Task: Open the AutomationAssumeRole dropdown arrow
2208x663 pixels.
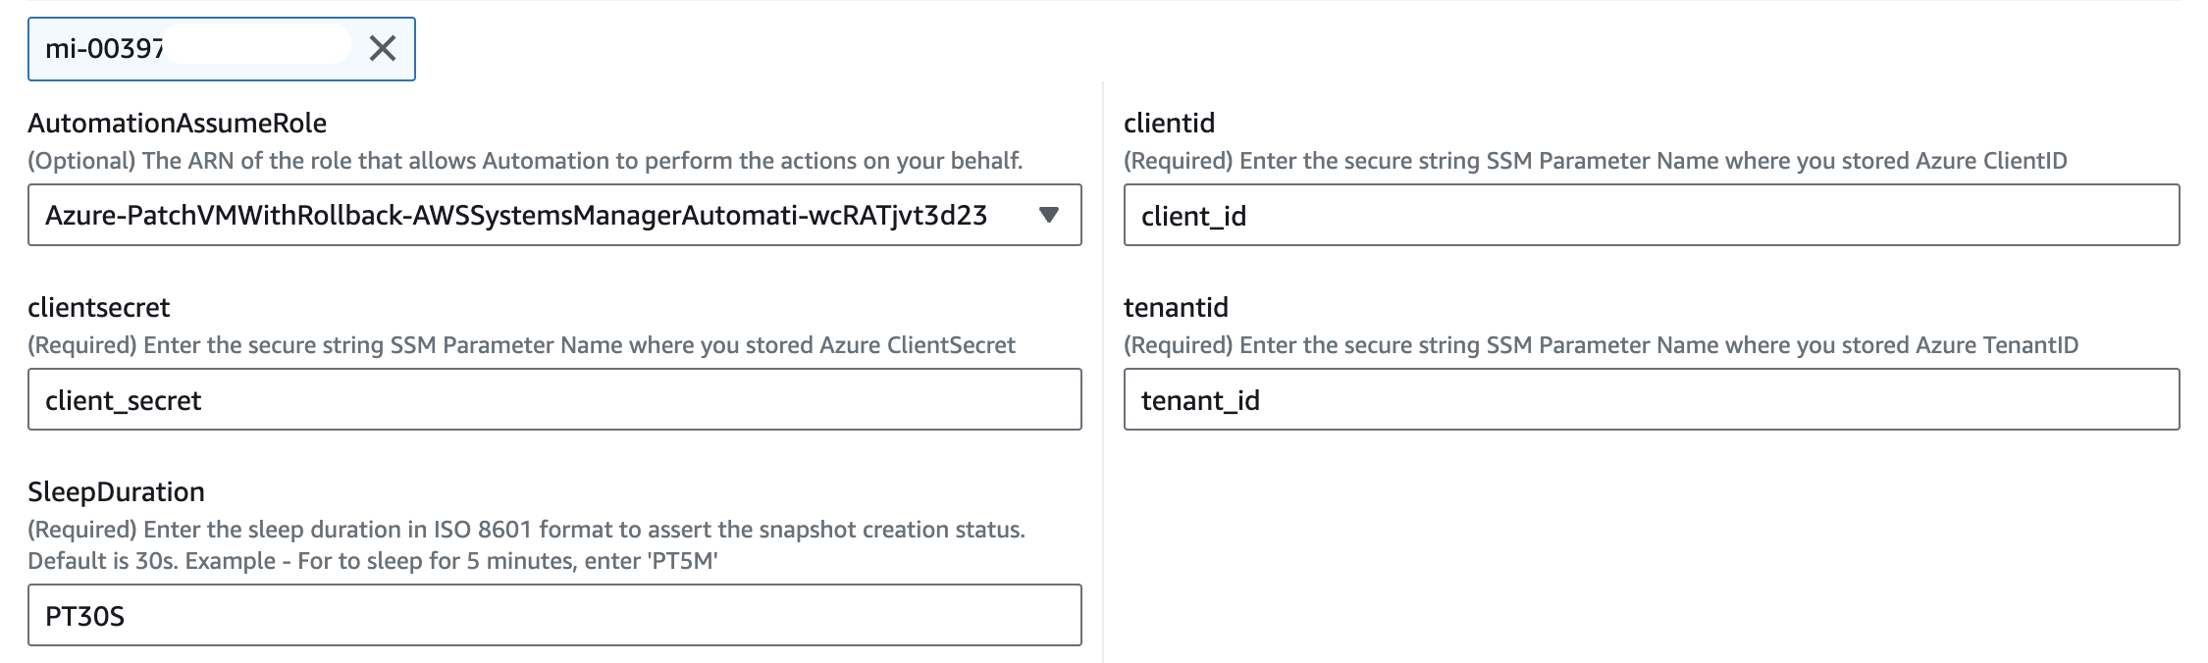Action: click(x=1048, y=215)
